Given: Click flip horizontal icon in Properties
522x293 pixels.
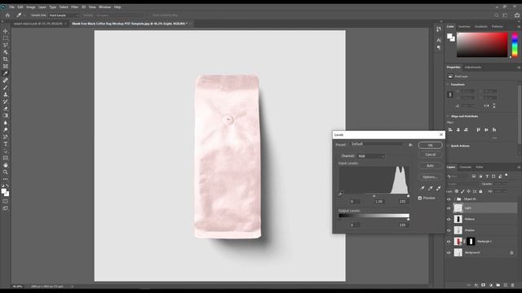Looking at the screenshot, I should [486, 106].
